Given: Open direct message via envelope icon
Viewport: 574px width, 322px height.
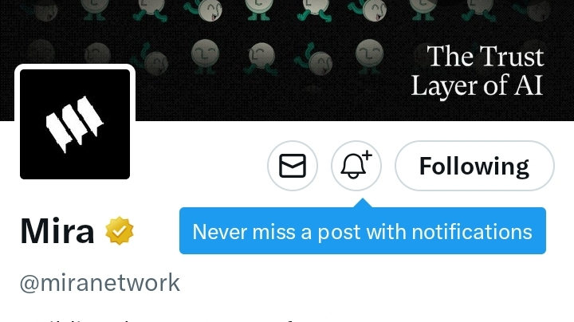Looking at the screenshot, I should coord(293,166).
